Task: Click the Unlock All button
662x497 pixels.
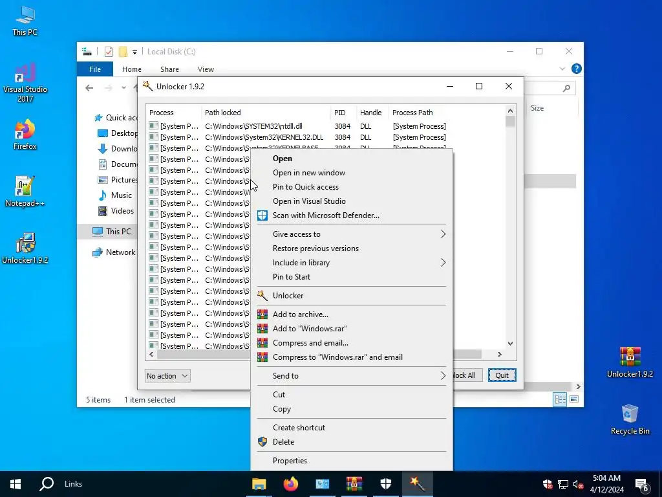Action: pyautogui.click(x=467, y=375)
